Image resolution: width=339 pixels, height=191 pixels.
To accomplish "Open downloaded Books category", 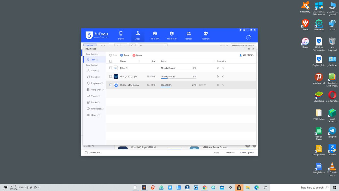I will pyautogui.click(x=94, y=102).
